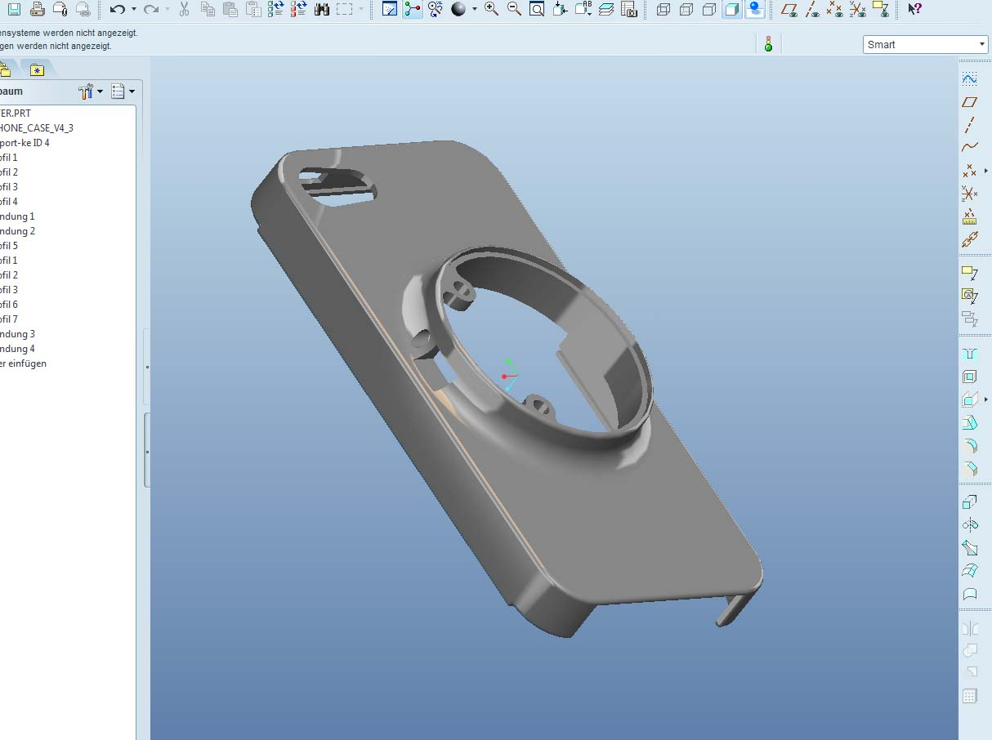The height and width of the screenshot is (740, 992).
Task: Switch to no hidden line display mode
Action: (709, 9)
